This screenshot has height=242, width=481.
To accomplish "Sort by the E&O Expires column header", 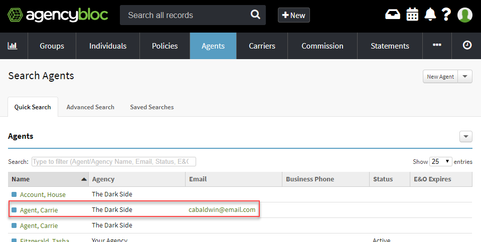I will pos(441,179).
